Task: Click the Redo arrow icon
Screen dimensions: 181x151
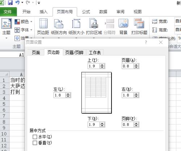Action: pyautogui.click(x=28, y=3)
